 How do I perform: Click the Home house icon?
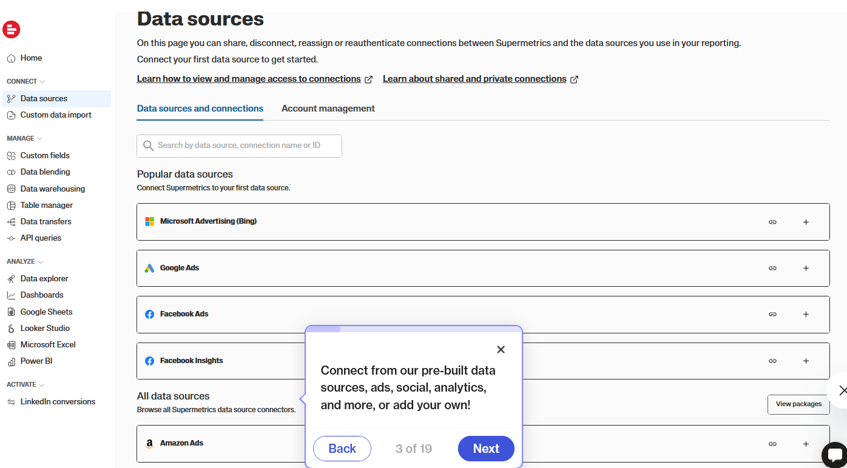pyautogui.click(x=11, y=58)
